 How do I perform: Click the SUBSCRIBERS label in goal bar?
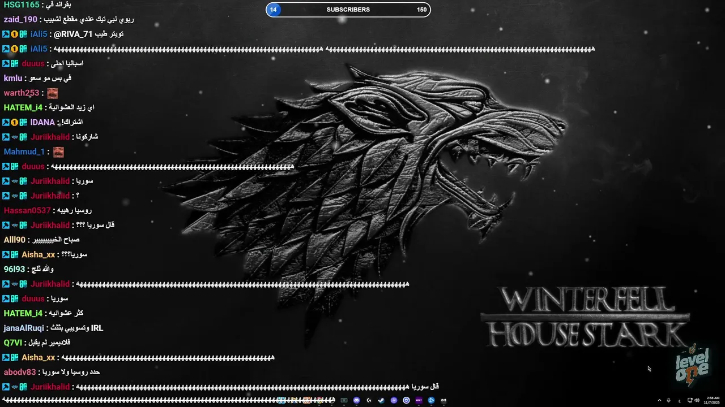[348, 10]
